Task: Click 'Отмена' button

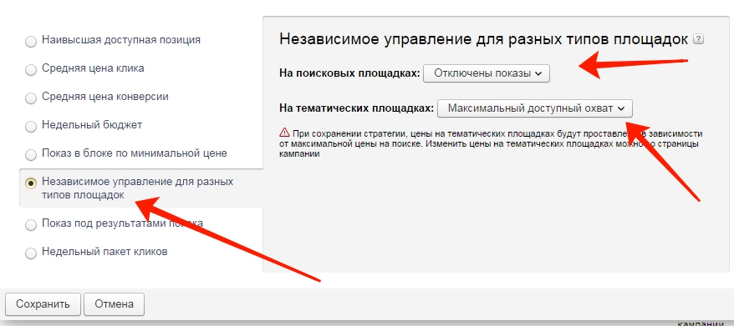Action: tap(114, 304)
